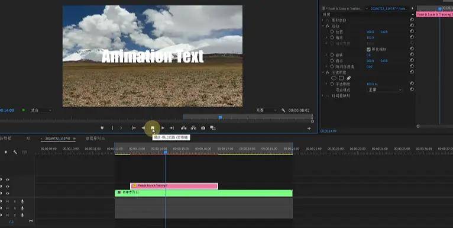The width and height of the screenshot is (453, 228).
Task: Add a marker from the program monitor transport
Action: (102, 128)
